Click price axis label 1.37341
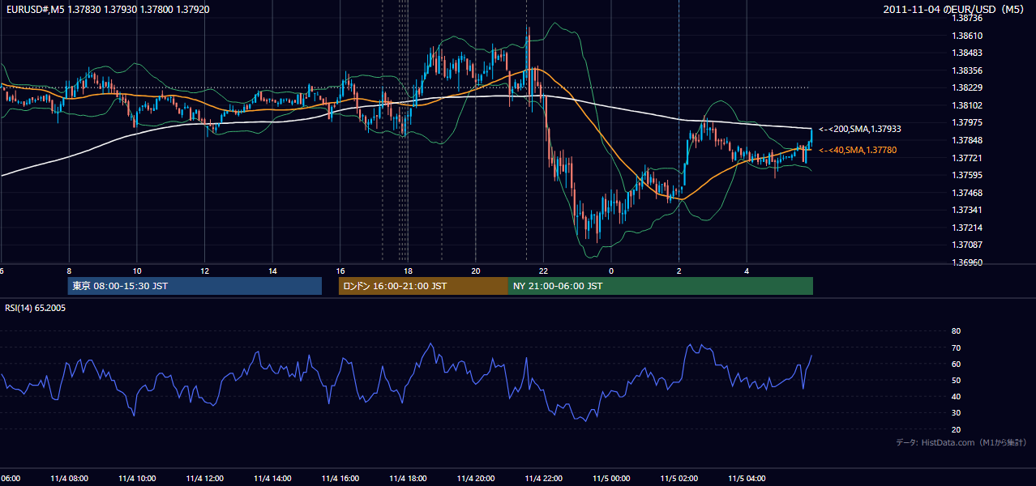Image resolution: width=1036 pixels, height=486 pixels. [967, 210]
